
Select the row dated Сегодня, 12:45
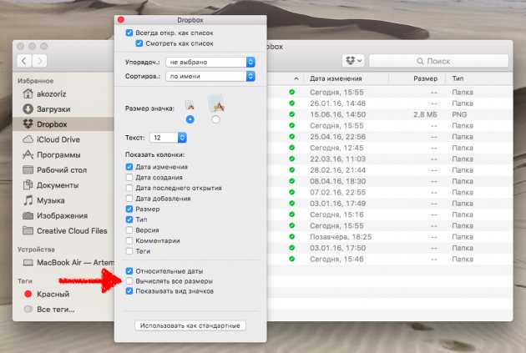click(390, 148)
